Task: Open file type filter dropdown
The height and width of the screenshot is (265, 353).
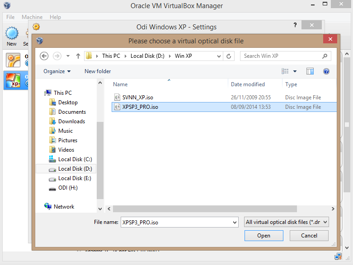Action: pyautogui.click(x=287, y=222)
